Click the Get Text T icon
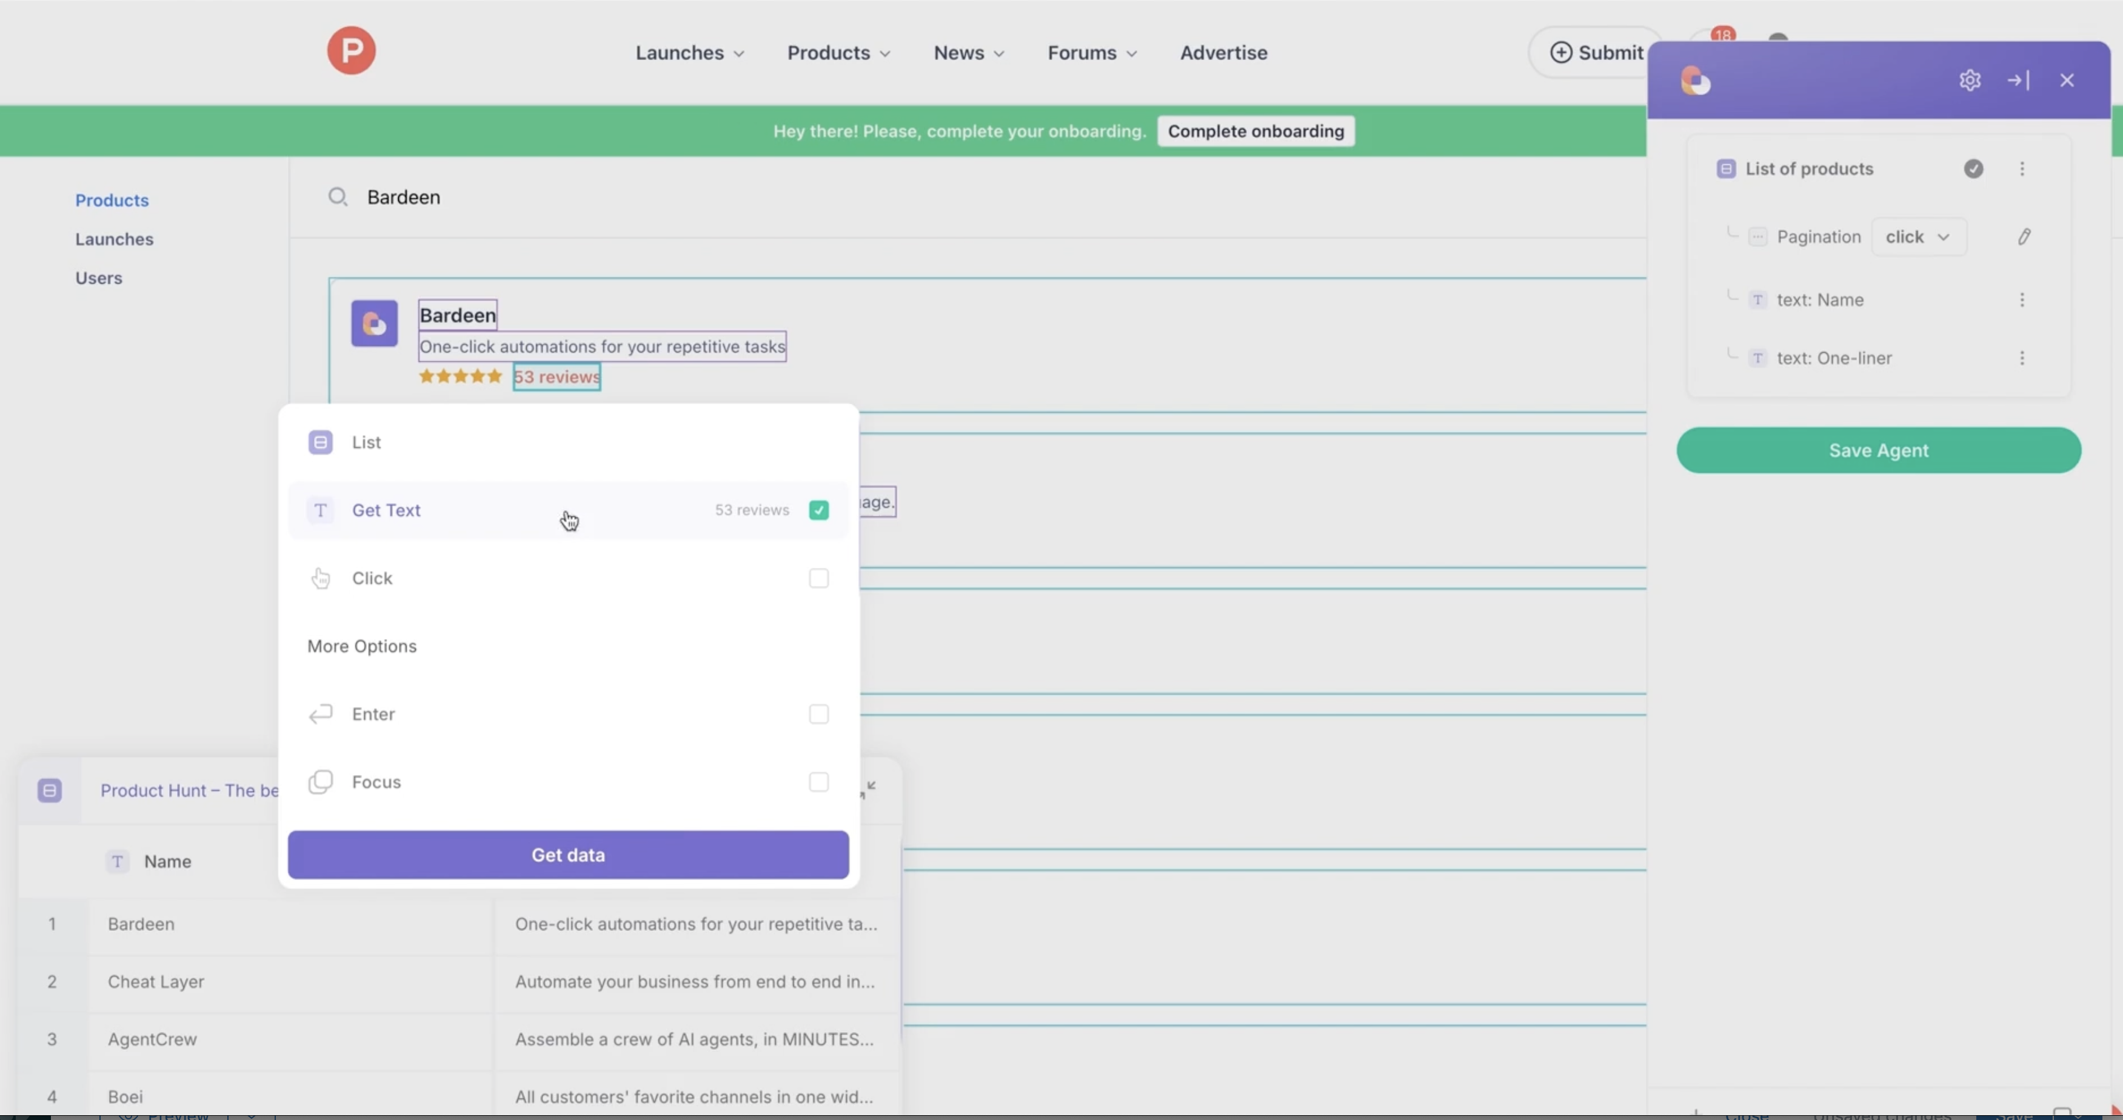 pyautogui.click(x=321, y=511)
